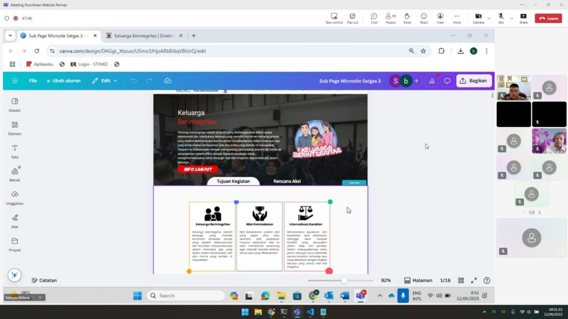Viewport: 568px width, 319px height.
Task: Open the File menu in Canva
Action: coord(33,81)
